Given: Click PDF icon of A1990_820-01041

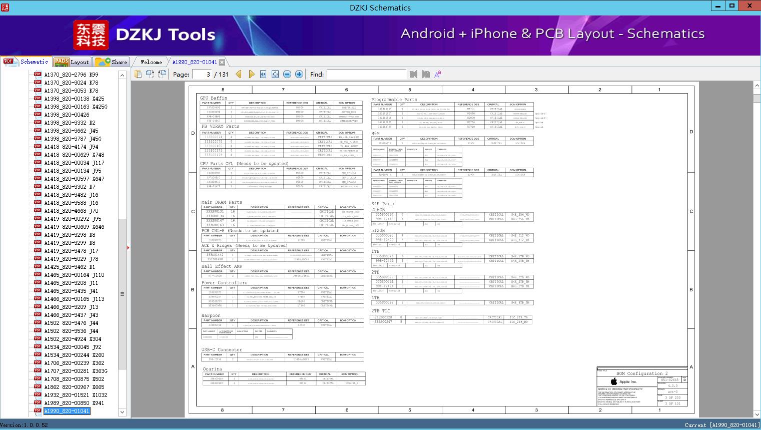Looking at the screenshot, I should (38, 411).
